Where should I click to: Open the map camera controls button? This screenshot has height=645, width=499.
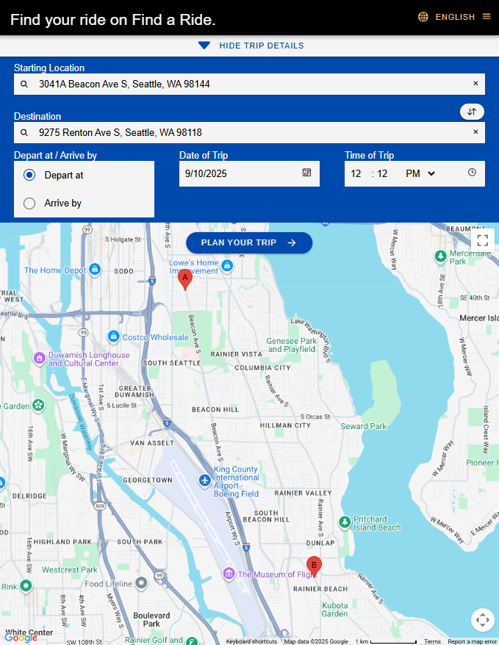pyautogui.click(x=483, y=619)
